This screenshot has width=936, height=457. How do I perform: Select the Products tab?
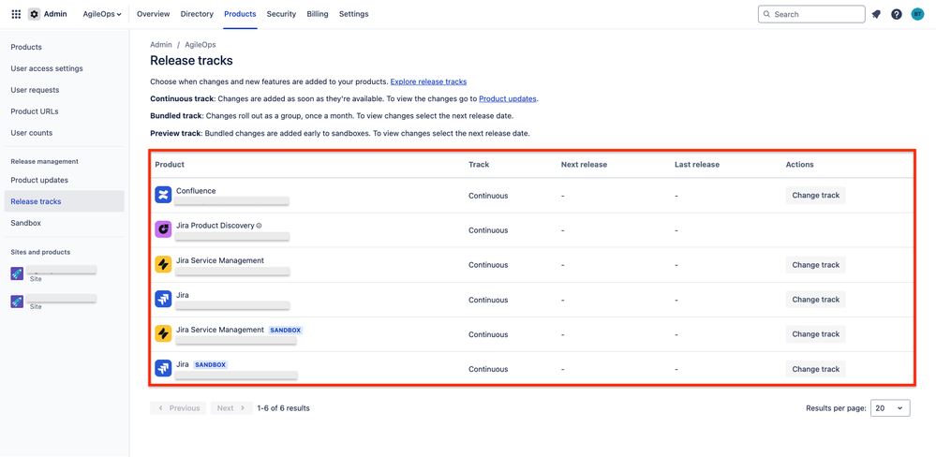coord(240,14)
